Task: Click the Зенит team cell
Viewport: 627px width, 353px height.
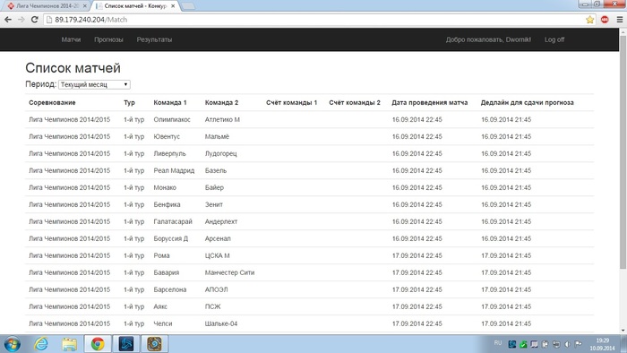Action: click(214, 204)
